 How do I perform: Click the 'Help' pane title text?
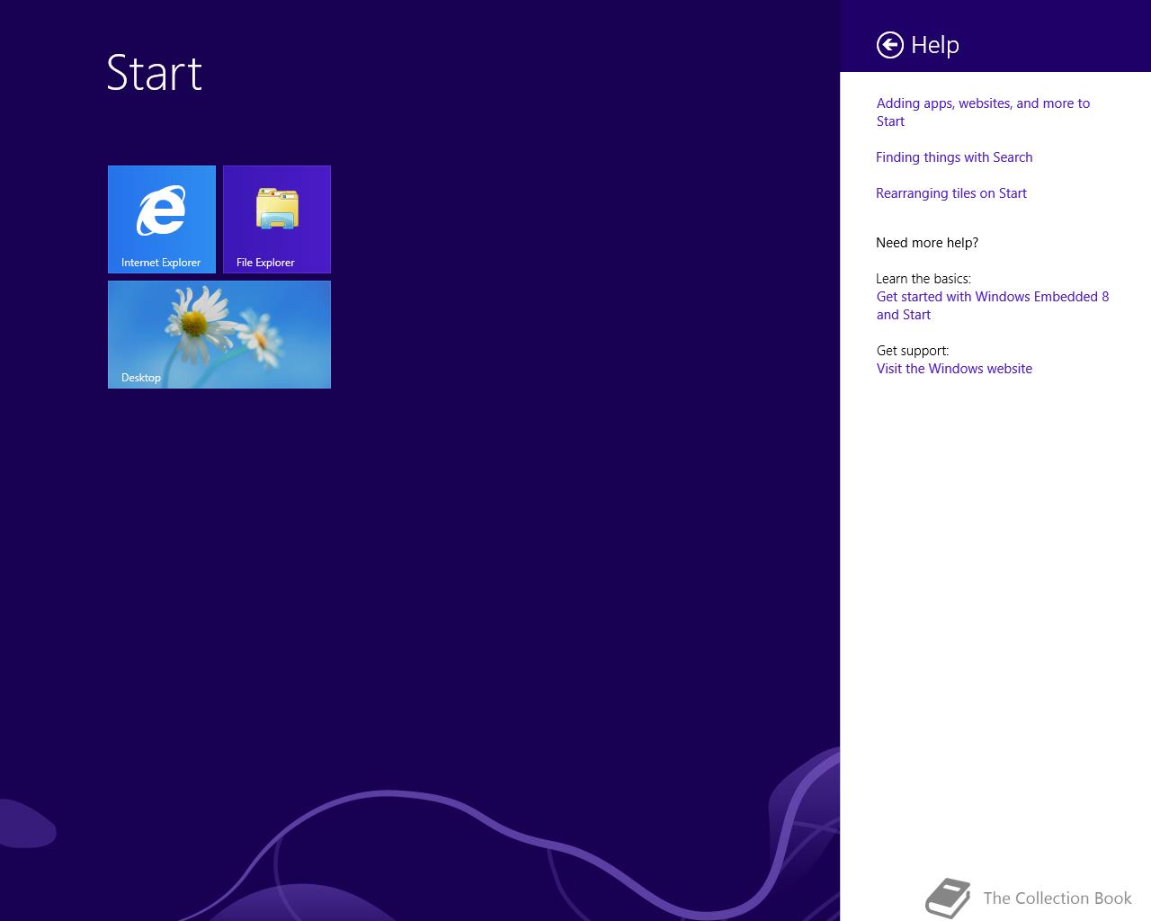point(935,45)
